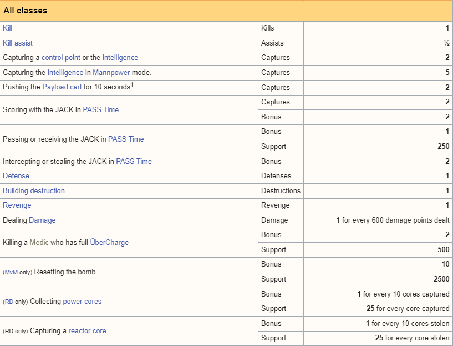Open the Kill link

click(x=8, y=28)
